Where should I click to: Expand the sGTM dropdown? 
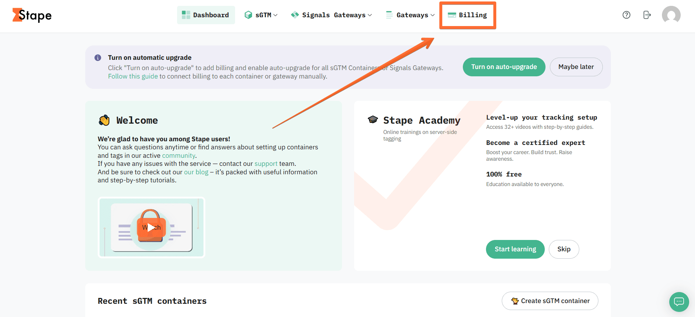[x=276, y=15]
